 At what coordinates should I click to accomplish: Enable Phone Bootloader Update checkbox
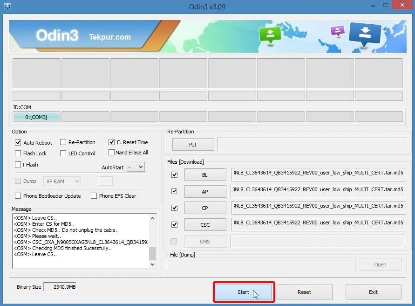coord(18,196)
